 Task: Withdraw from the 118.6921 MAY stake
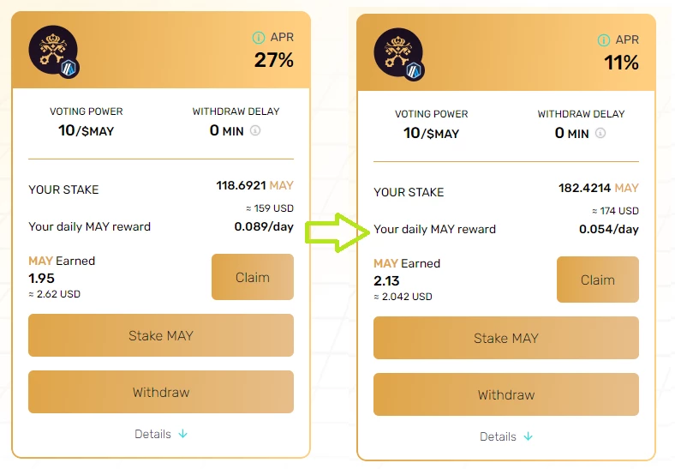point(161,392)
